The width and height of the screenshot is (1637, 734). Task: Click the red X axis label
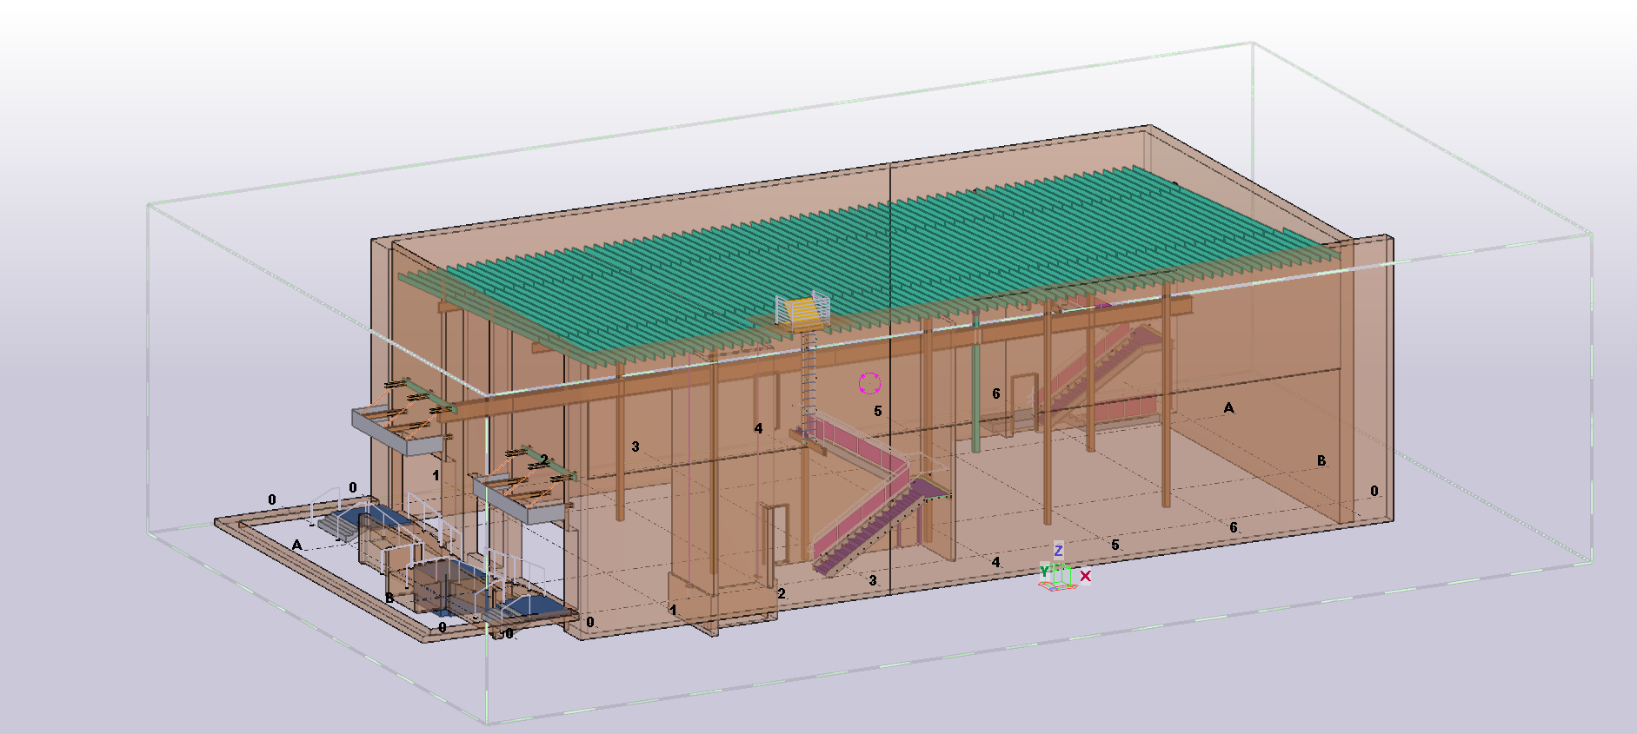(1085, 576)
